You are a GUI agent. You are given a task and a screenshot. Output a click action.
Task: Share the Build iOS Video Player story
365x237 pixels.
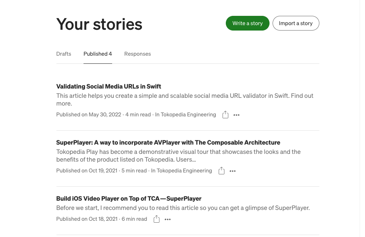pyautogui.click(x=157, y=219)
